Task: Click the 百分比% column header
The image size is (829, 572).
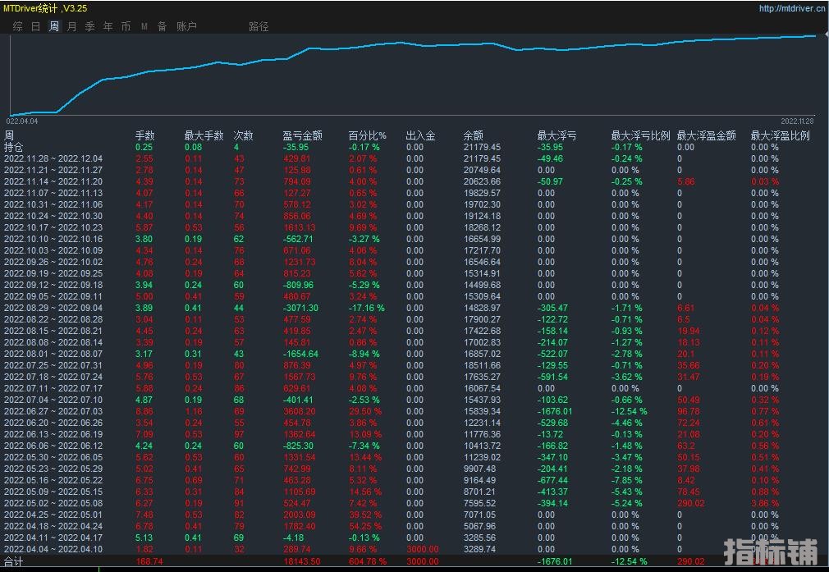Action: [368, 135]
